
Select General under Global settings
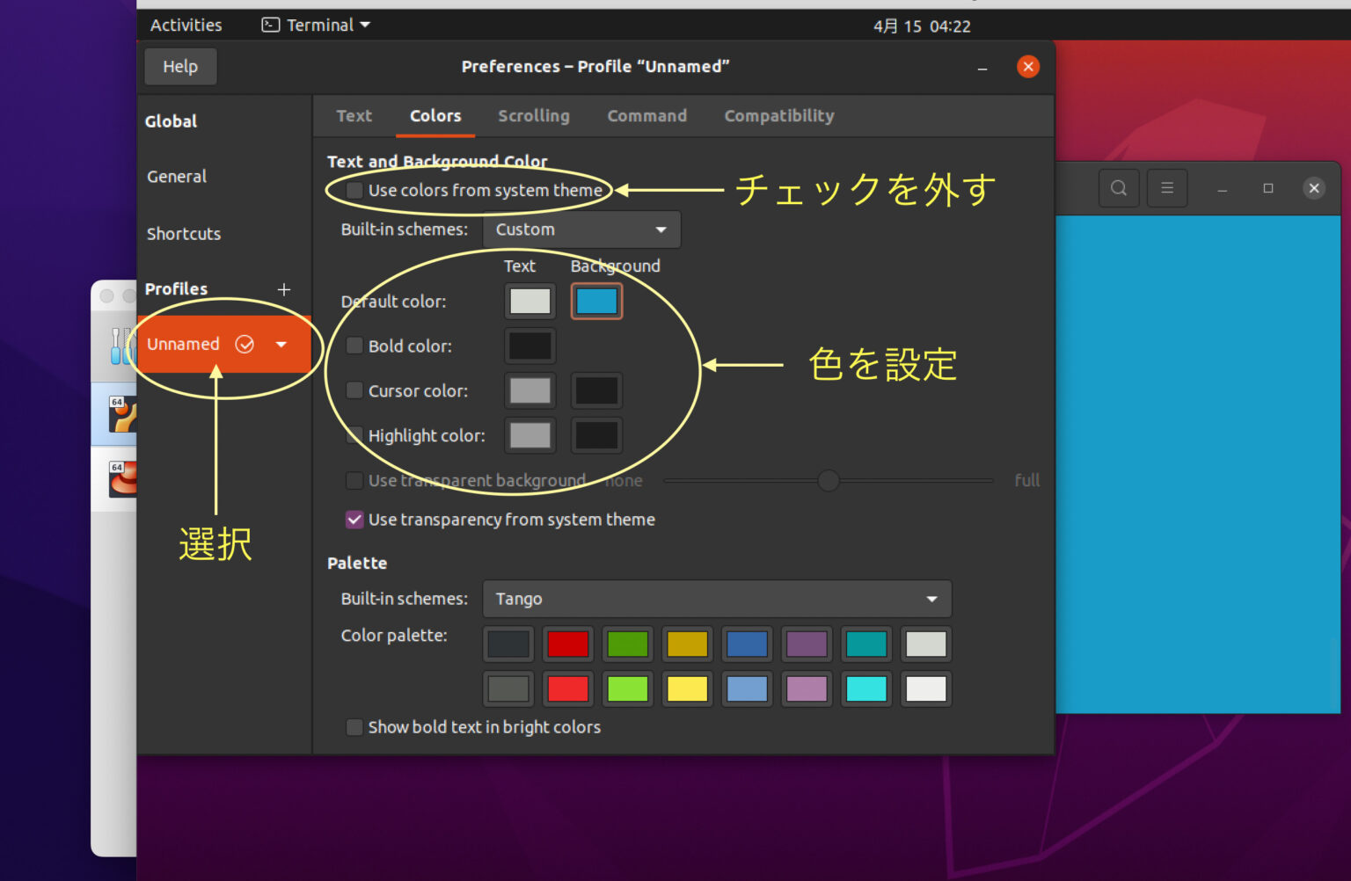click(176, 176)
